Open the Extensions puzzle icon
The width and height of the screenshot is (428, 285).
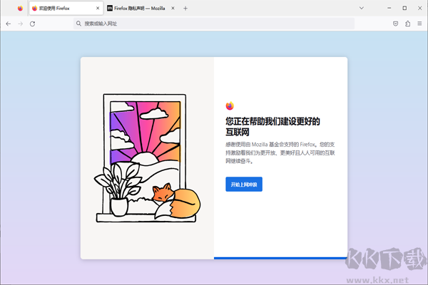407,24
